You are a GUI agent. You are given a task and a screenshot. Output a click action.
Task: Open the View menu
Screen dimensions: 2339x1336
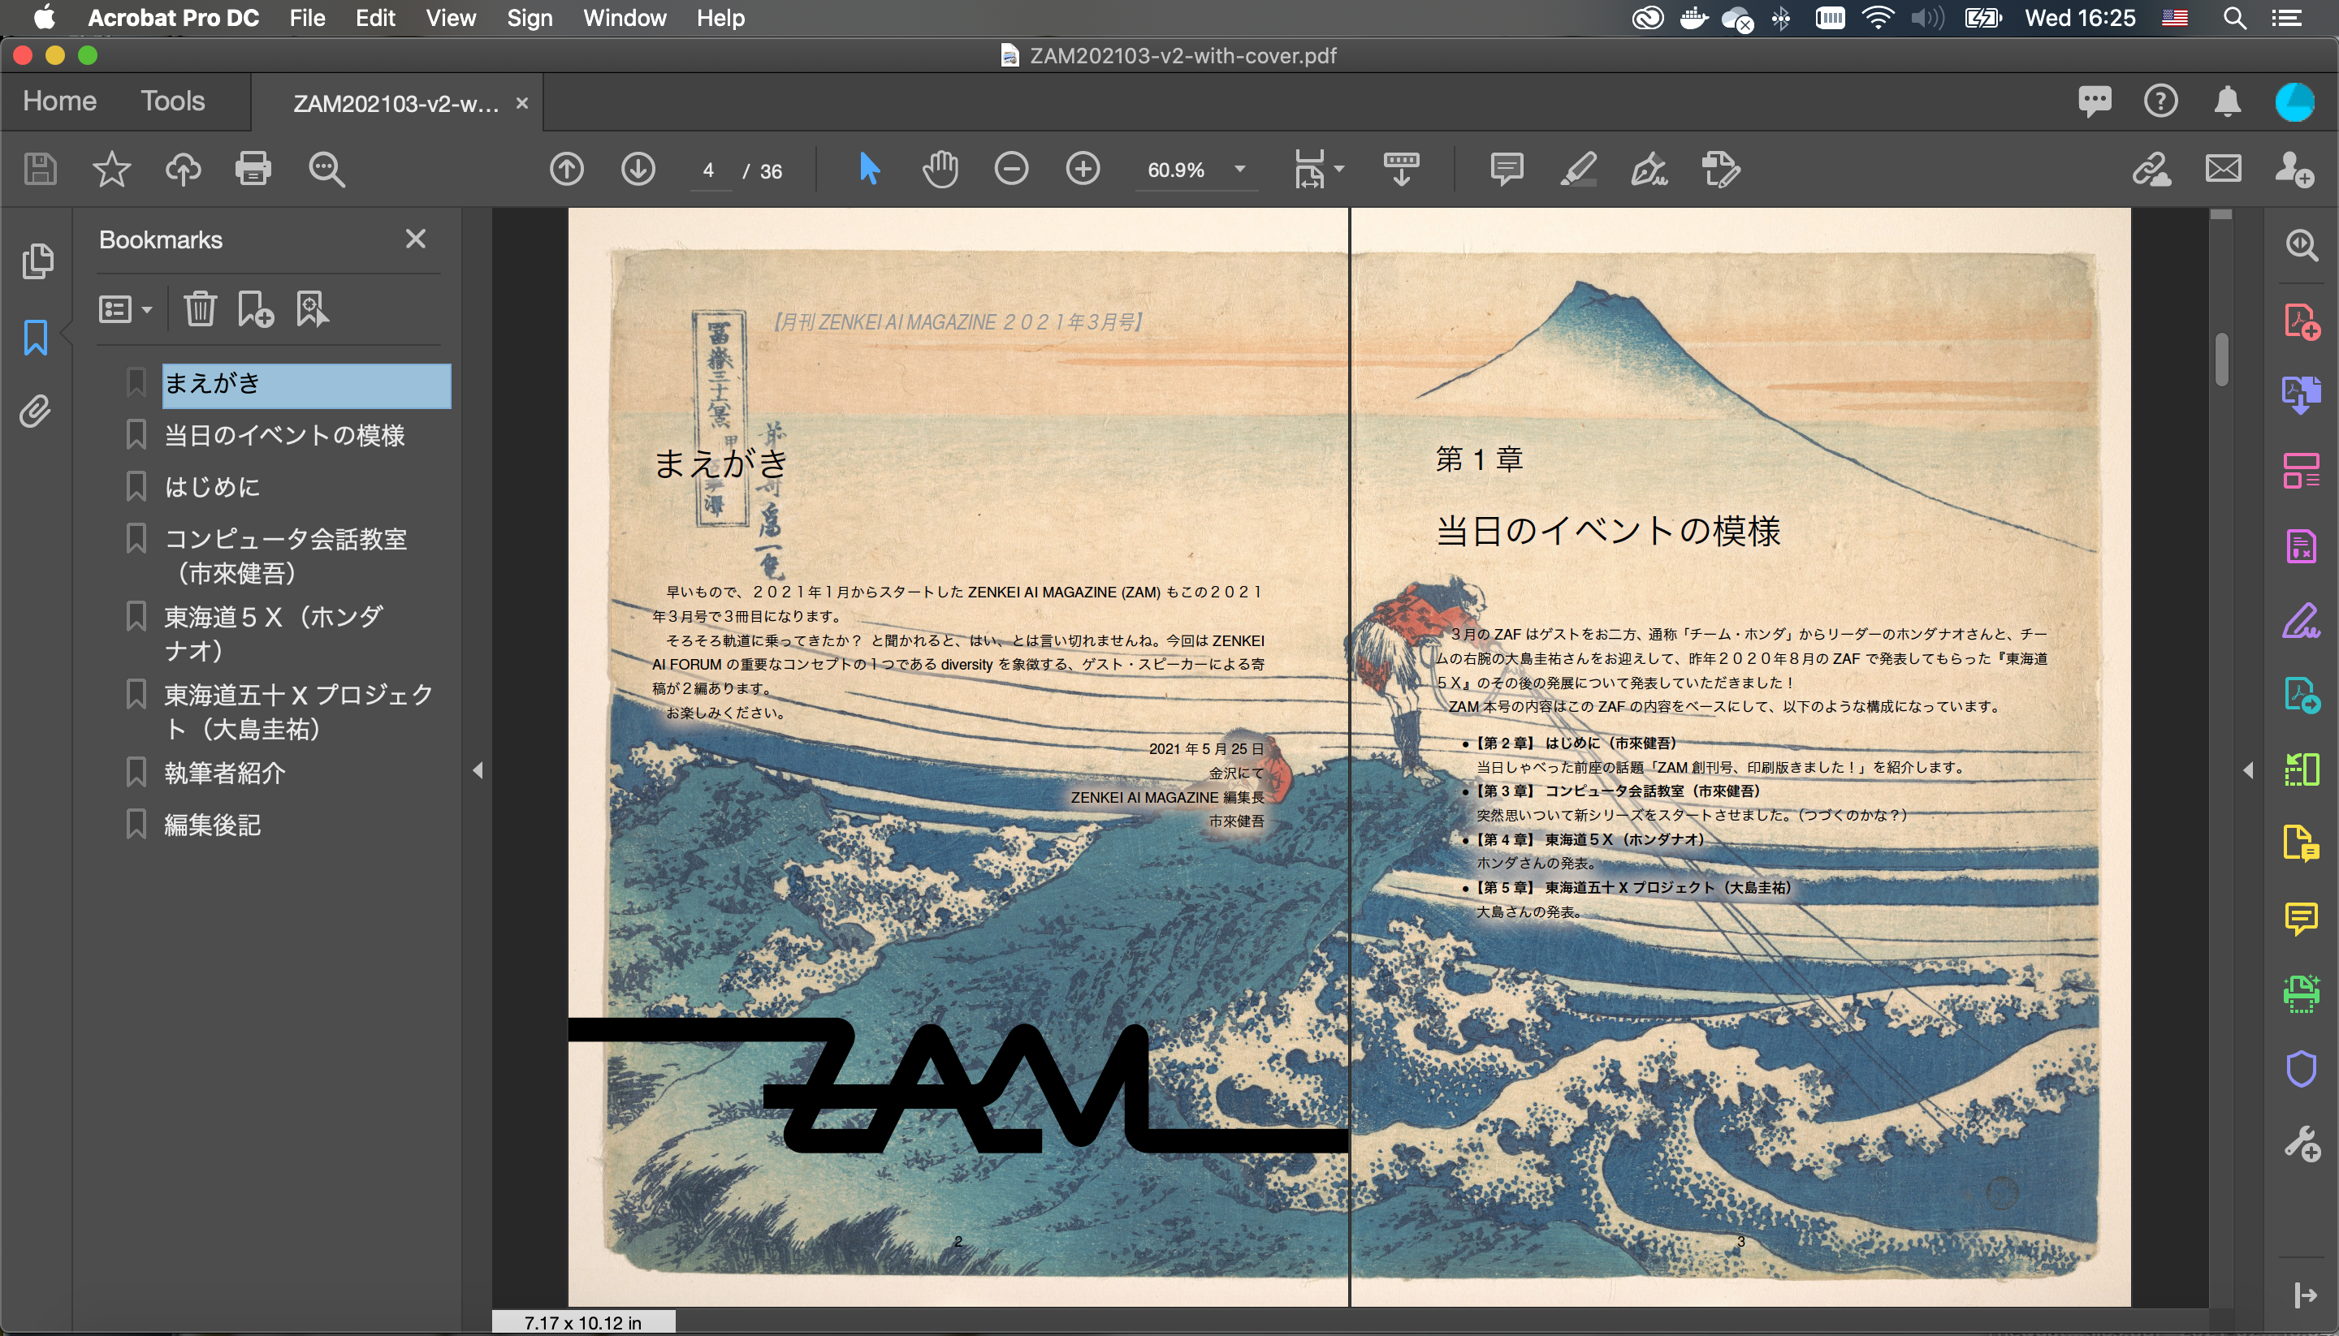click(x=450, y=19)
